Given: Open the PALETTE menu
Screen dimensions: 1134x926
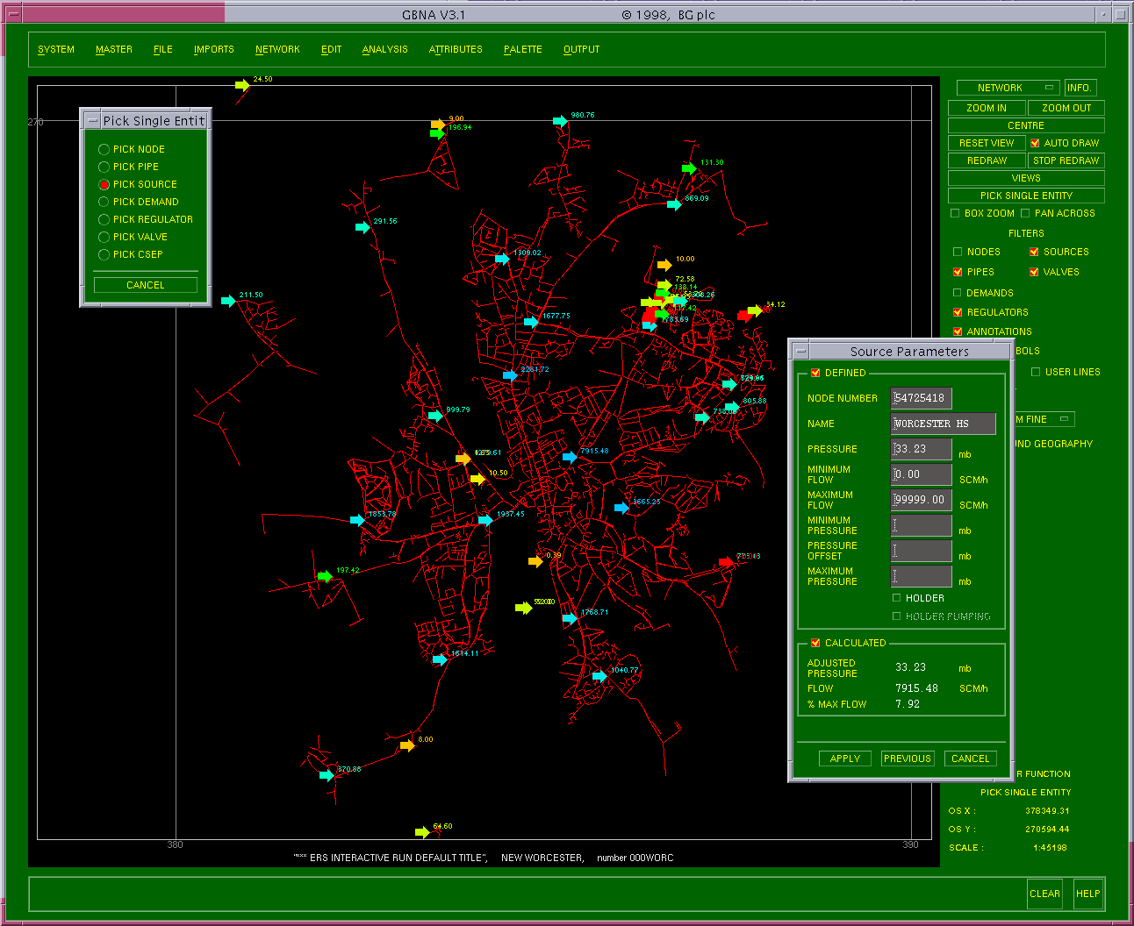Looking at the screenshot, I should tap(522, 49).
